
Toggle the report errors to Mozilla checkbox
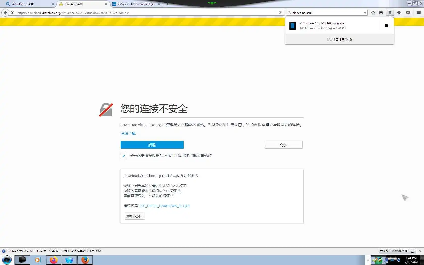point(124,156)
